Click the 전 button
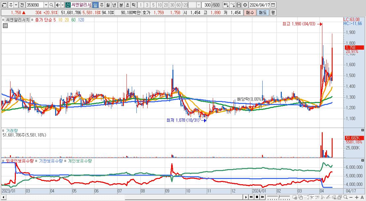The height and width of the screenshot is (201, 366). [22, 5]
